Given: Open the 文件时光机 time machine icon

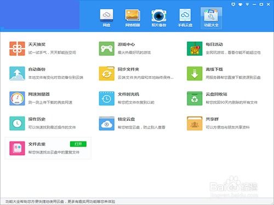Looking at the screenshot, I should pyautogui.click(x=107, y=98).
